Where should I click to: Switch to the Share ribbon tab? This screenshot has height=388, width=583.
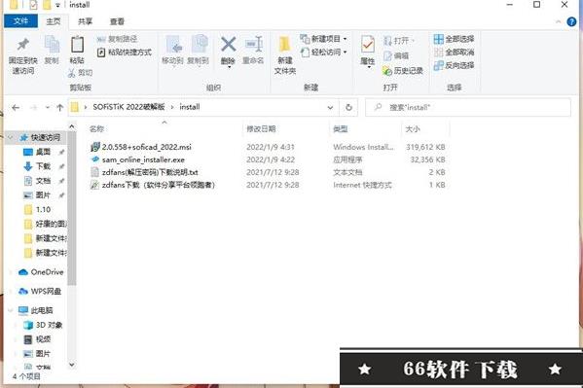pyautogui.click(x=85, y=21)
